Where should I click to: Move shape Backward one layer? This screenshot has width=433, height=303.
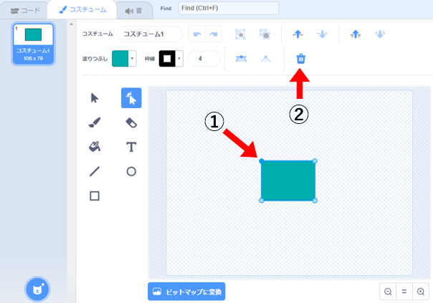click(323, 34)
